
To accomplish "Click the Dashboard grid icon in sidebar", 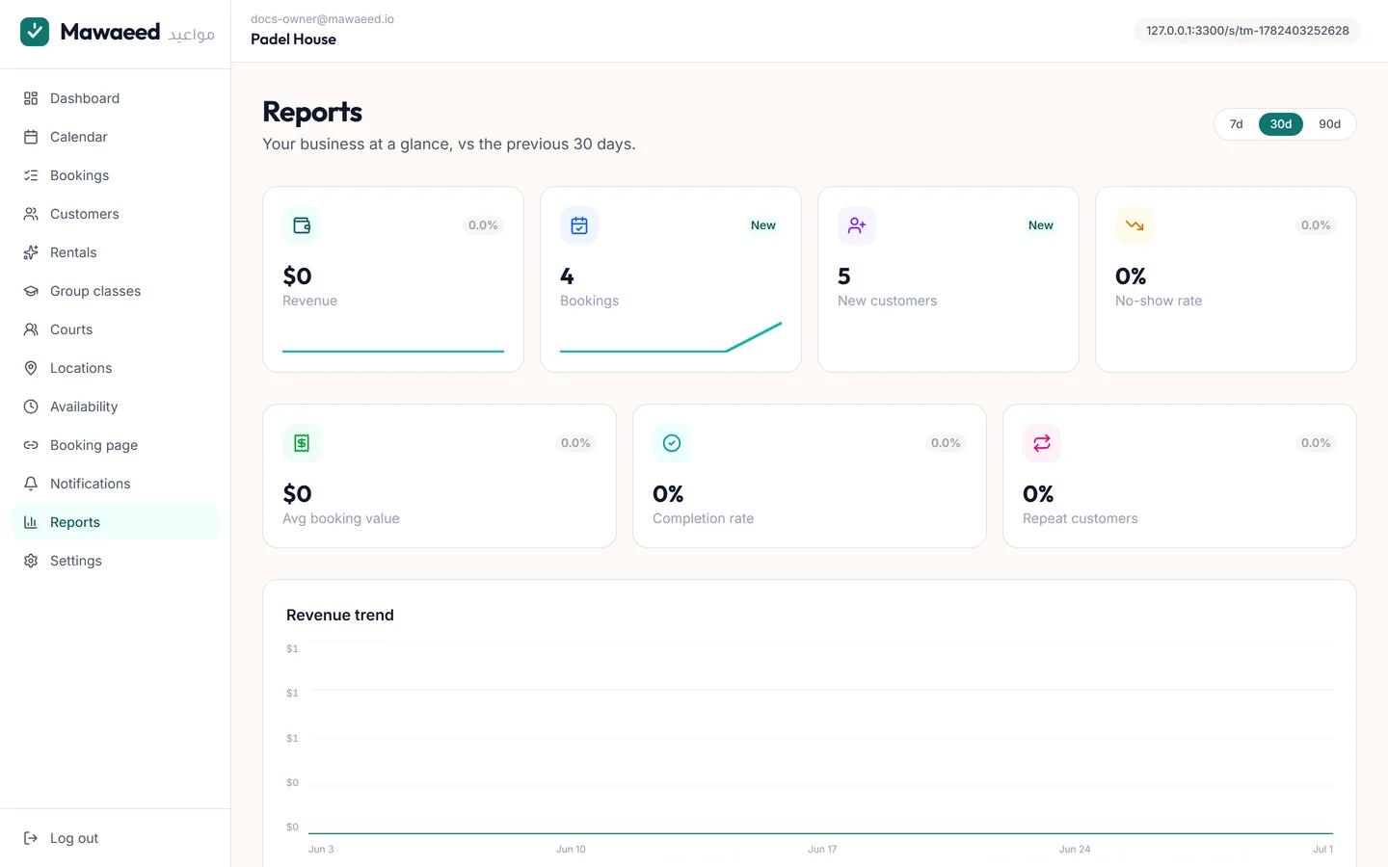I will (31, 98).
